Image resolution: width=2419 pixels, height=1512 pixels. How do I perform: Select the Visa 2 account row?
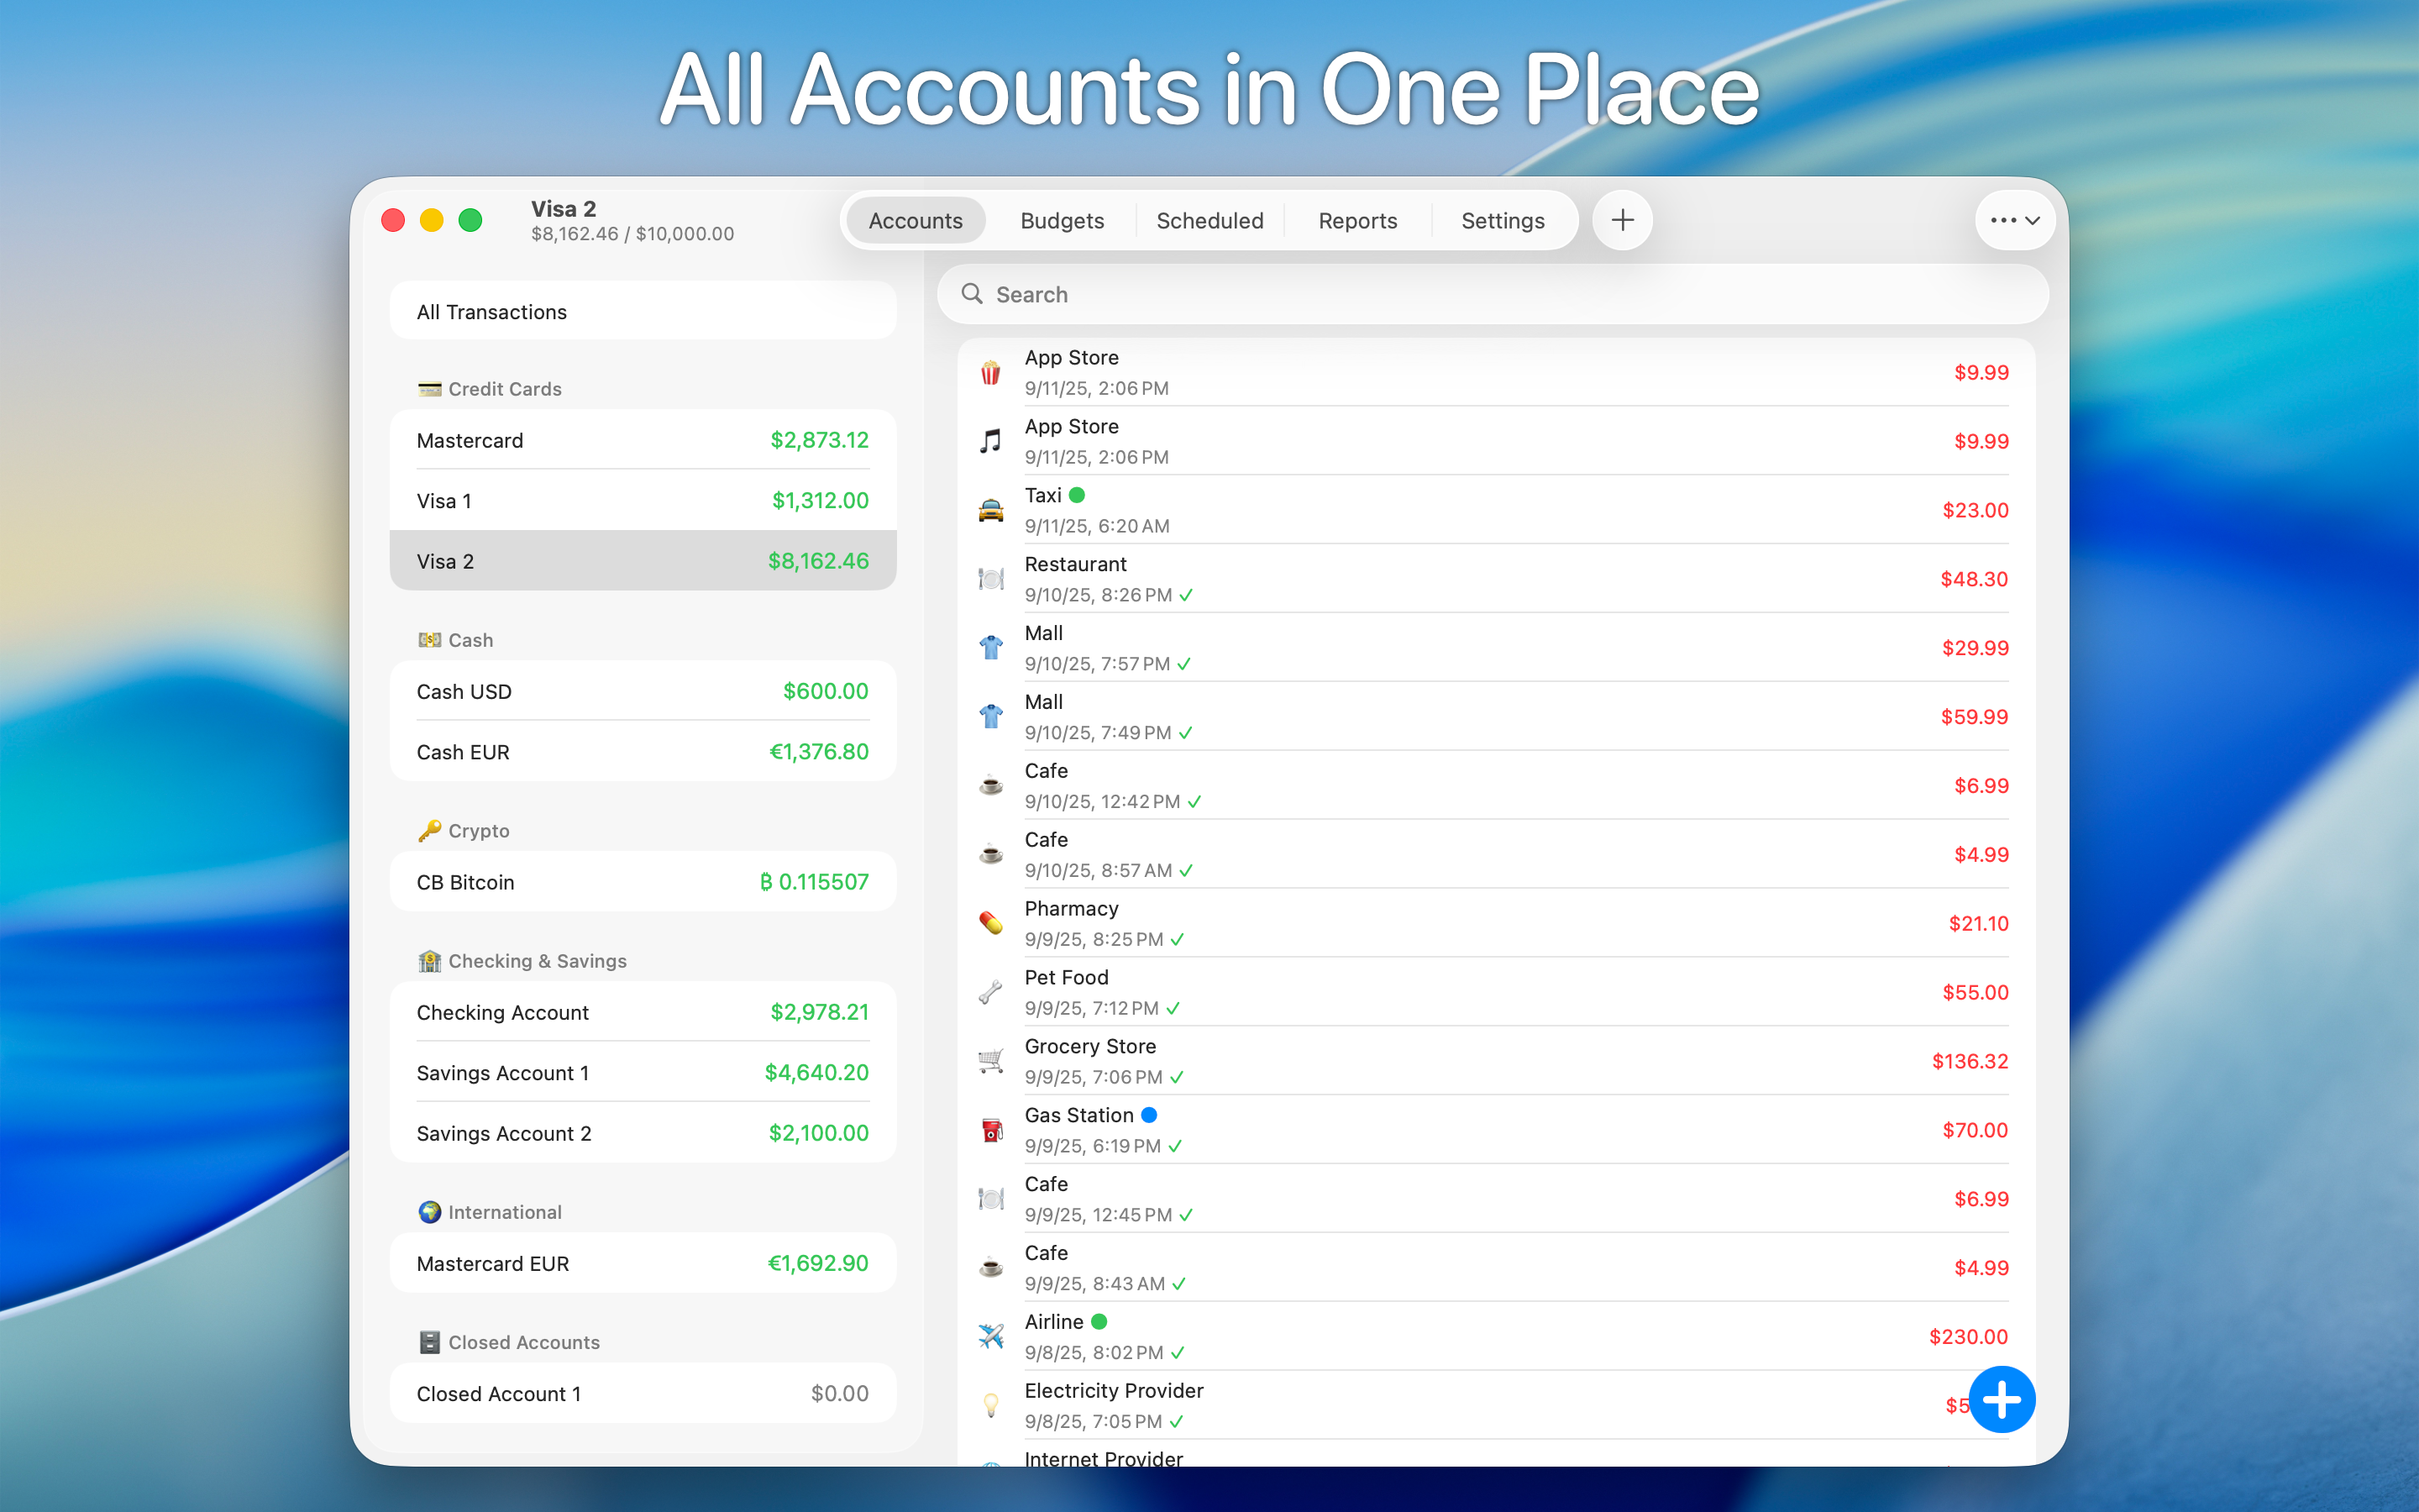(643, 561)
